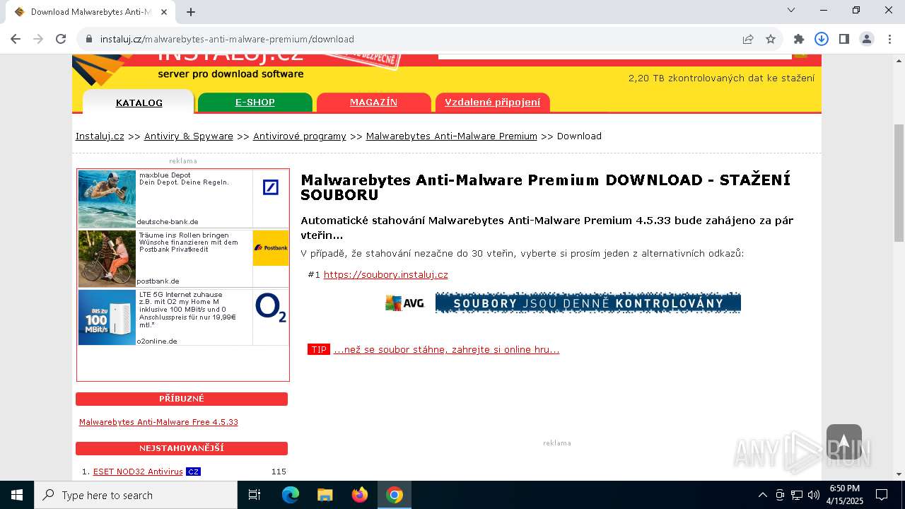Click the Postbank logo

[271, 248]
